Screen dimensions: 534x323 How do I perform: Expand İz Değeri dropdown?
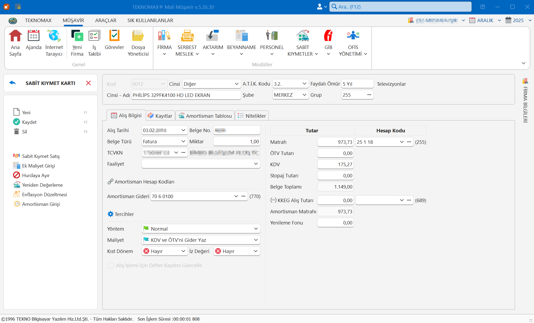[x=256, y=251]
